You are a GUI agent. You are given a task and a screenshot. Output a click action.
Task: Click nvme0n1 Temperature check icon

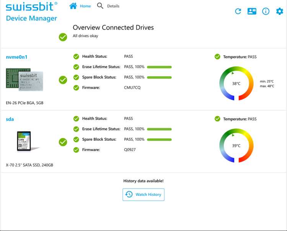tap(217, 57)
